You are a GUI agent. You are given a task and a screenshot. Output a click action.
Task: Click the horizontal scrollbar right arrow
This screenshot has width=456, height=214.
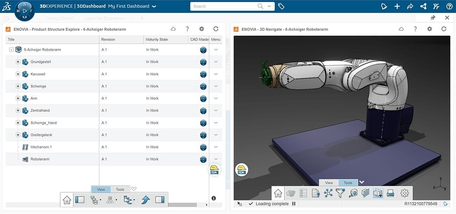coord(207,205)
